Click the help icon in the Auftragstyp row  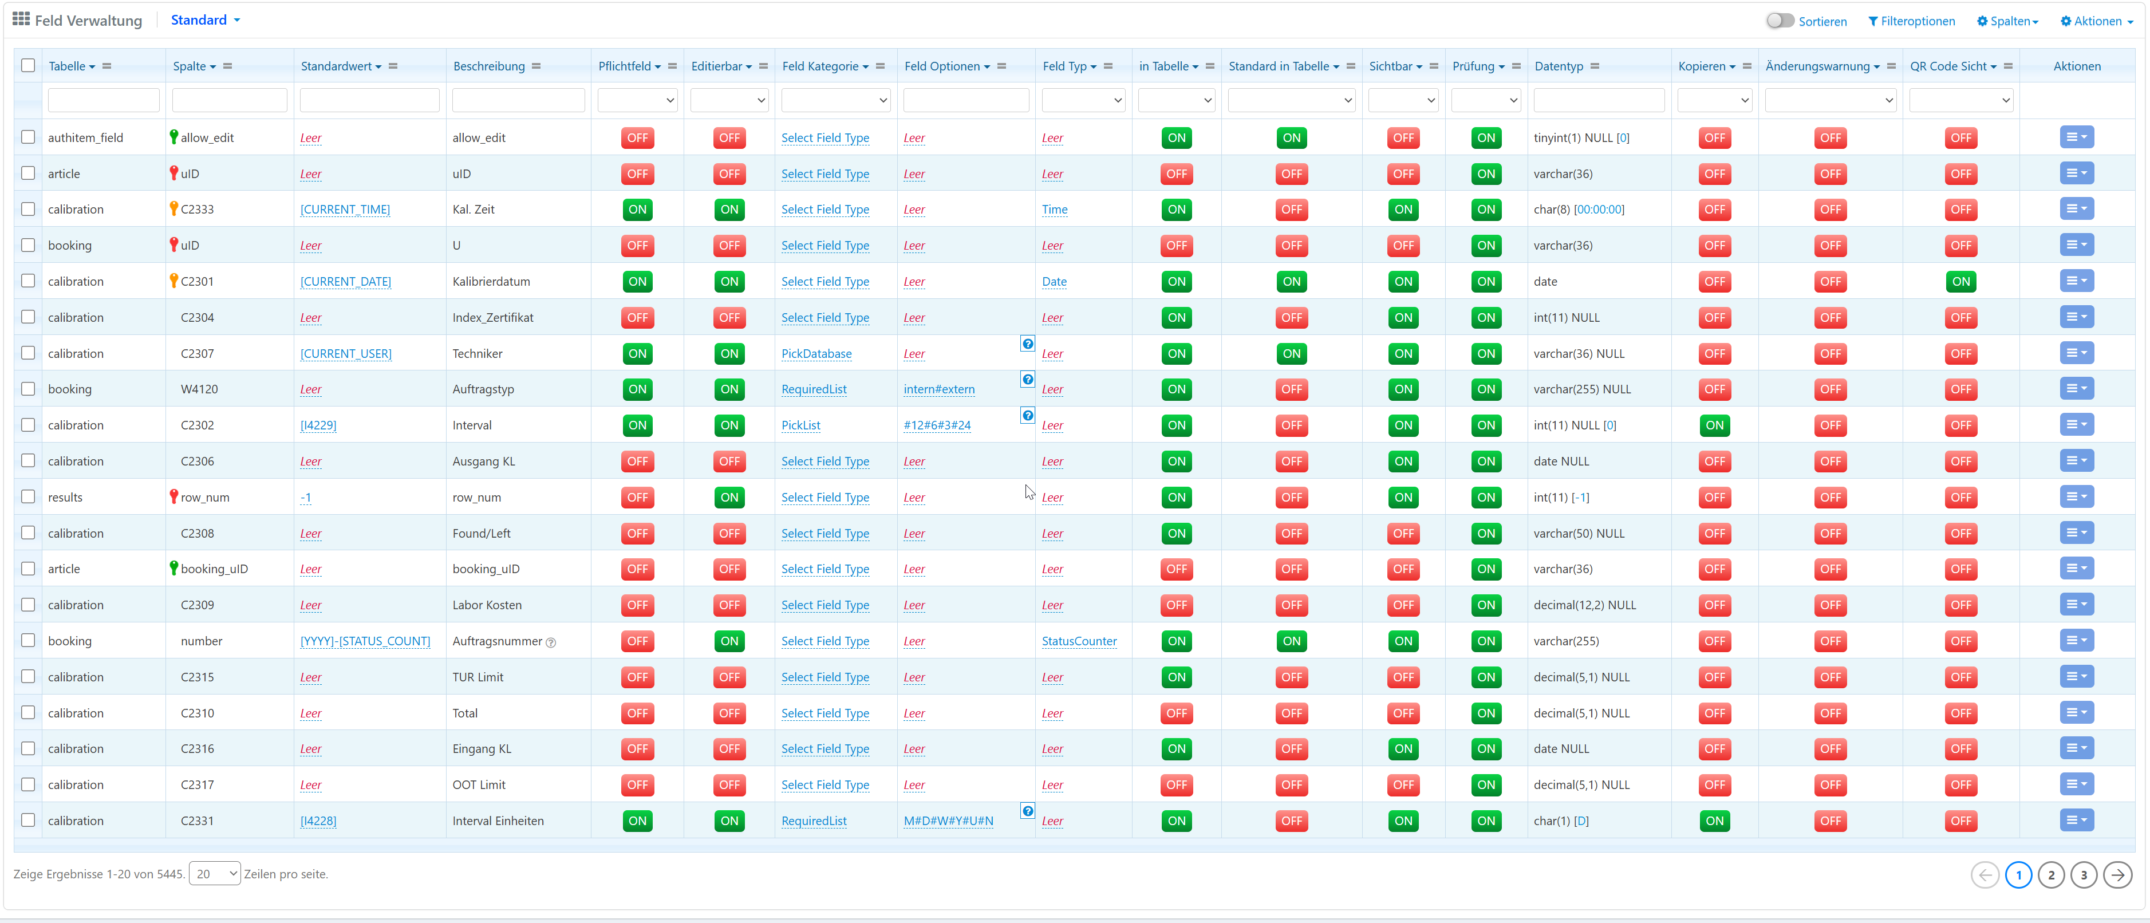(x=1027, y=380)
